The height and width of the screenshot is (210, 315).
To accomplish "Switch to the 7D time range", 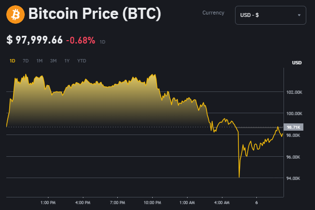I will (x=26, y=61).
